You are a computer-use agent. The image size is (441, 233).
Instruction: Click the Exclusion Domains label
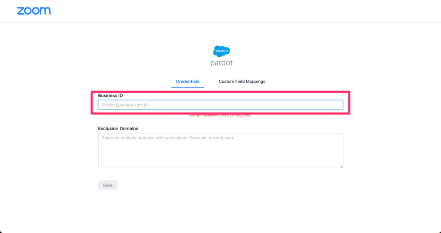point(118,128)
